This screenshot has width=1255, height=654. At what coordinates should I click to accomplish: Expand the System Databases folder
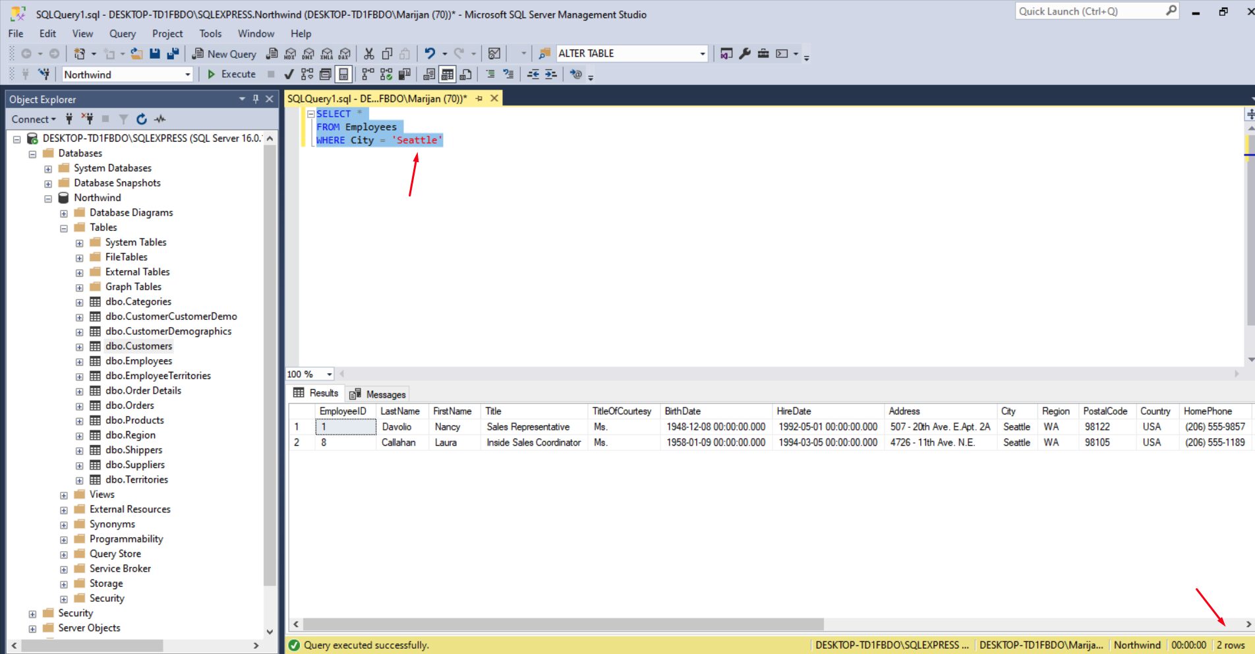48,169
